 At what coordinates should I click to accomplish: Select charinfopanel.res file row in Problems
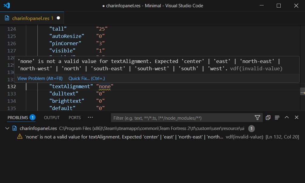pyautogui.click(x=152, y=128)
